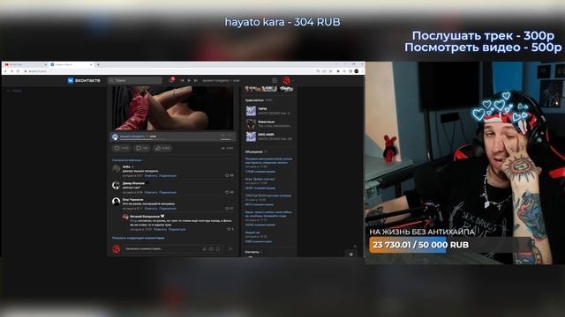This screenshot has width=565, height=317.
Task: Open the first commenter's avatar
Action: coord(116,169)
